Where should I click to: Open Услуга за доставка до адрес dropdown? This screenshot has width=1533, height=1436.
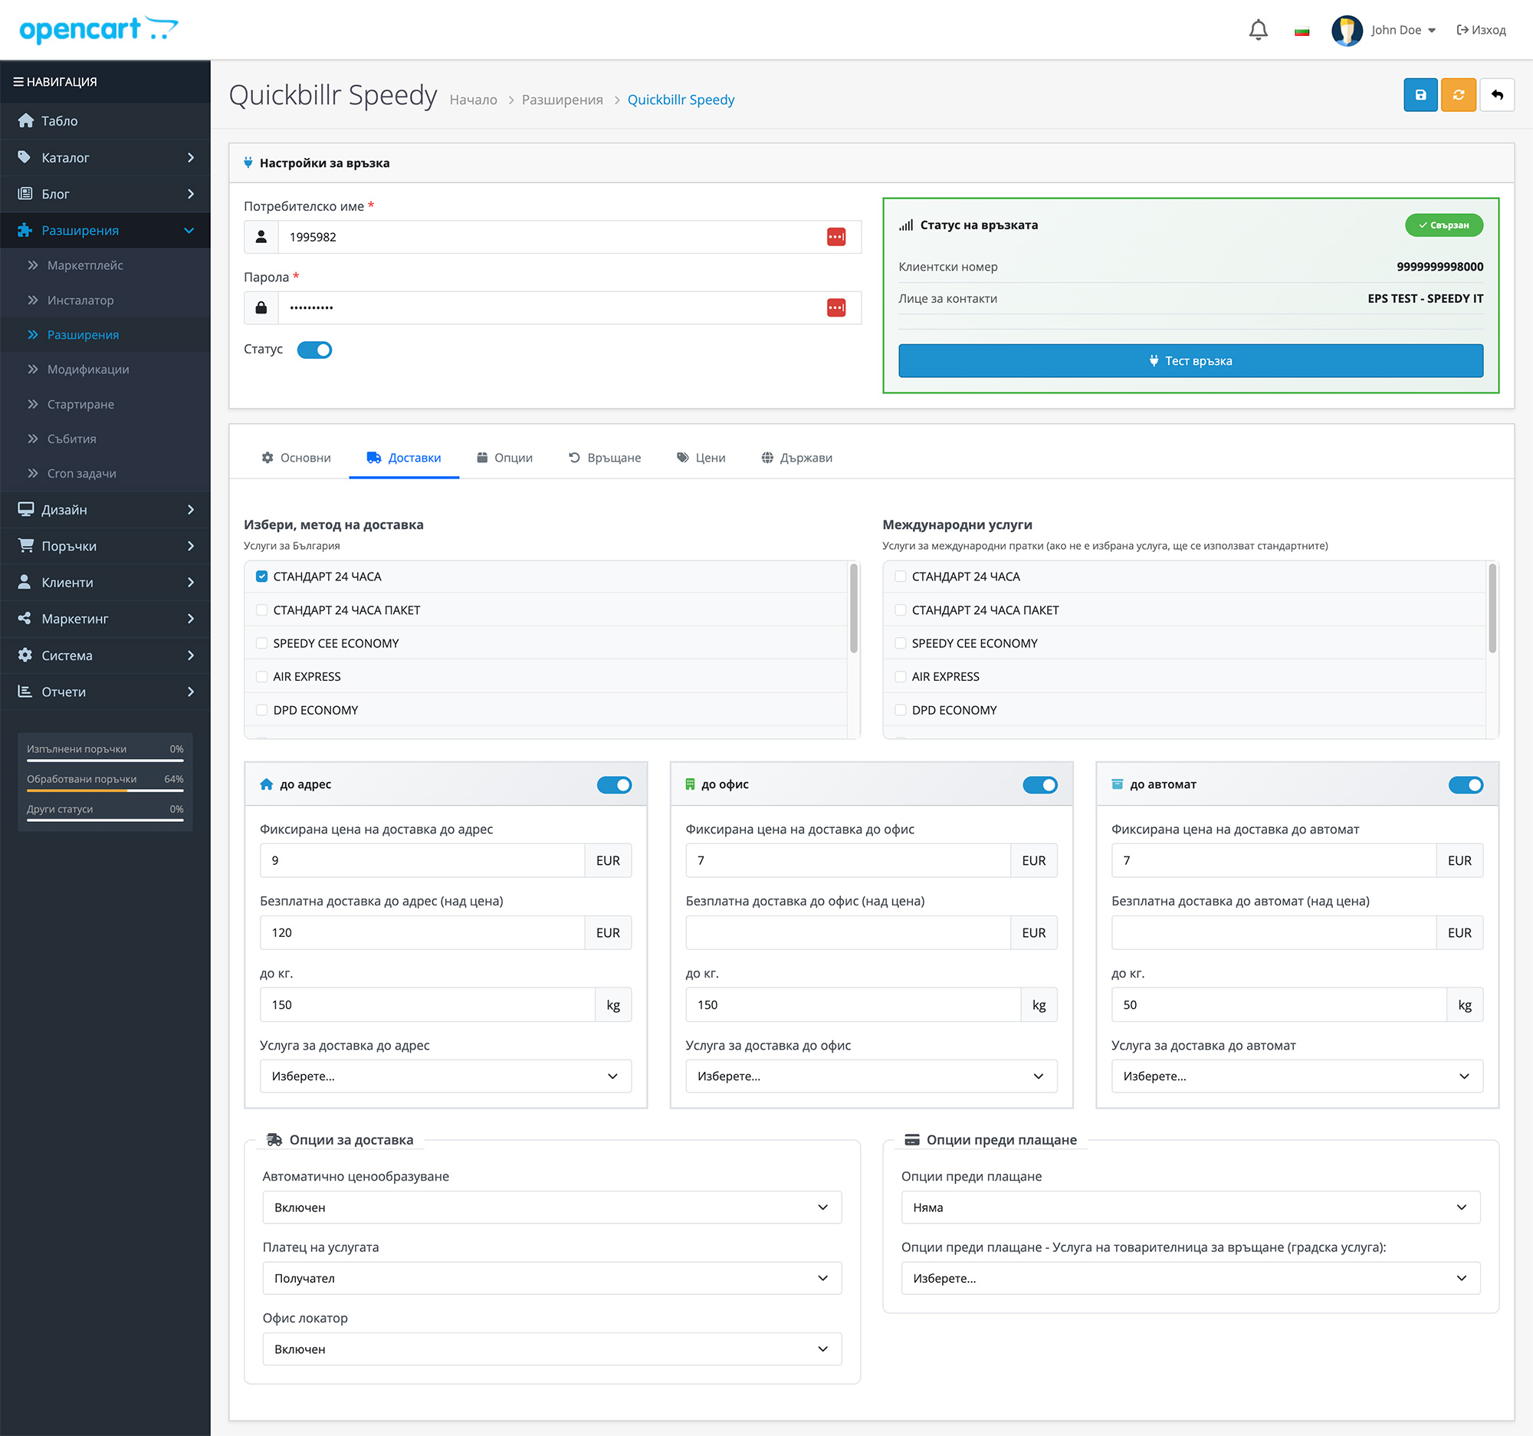coord(445,1076)
